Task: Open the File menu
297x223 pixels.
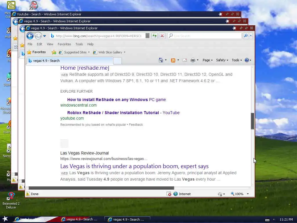Action: (30, 44)
